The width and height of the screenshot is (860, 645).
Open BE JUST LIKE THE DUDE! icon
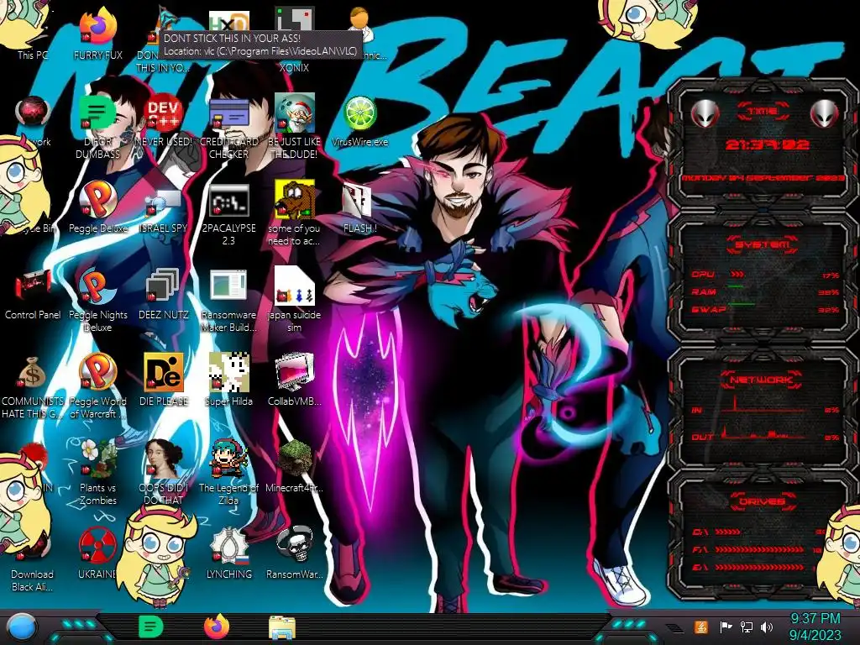[x=294, y=114]
